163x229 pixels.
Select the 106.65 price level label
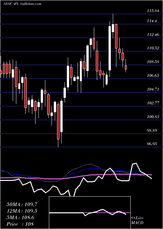click(x=153, y=76)
